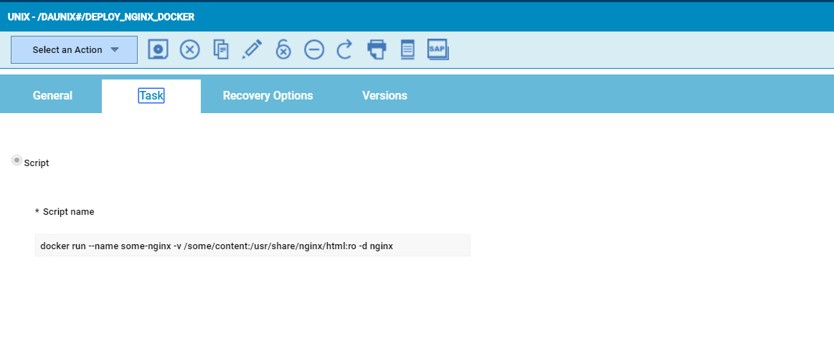Go to the Versions tab

[384, 96]
